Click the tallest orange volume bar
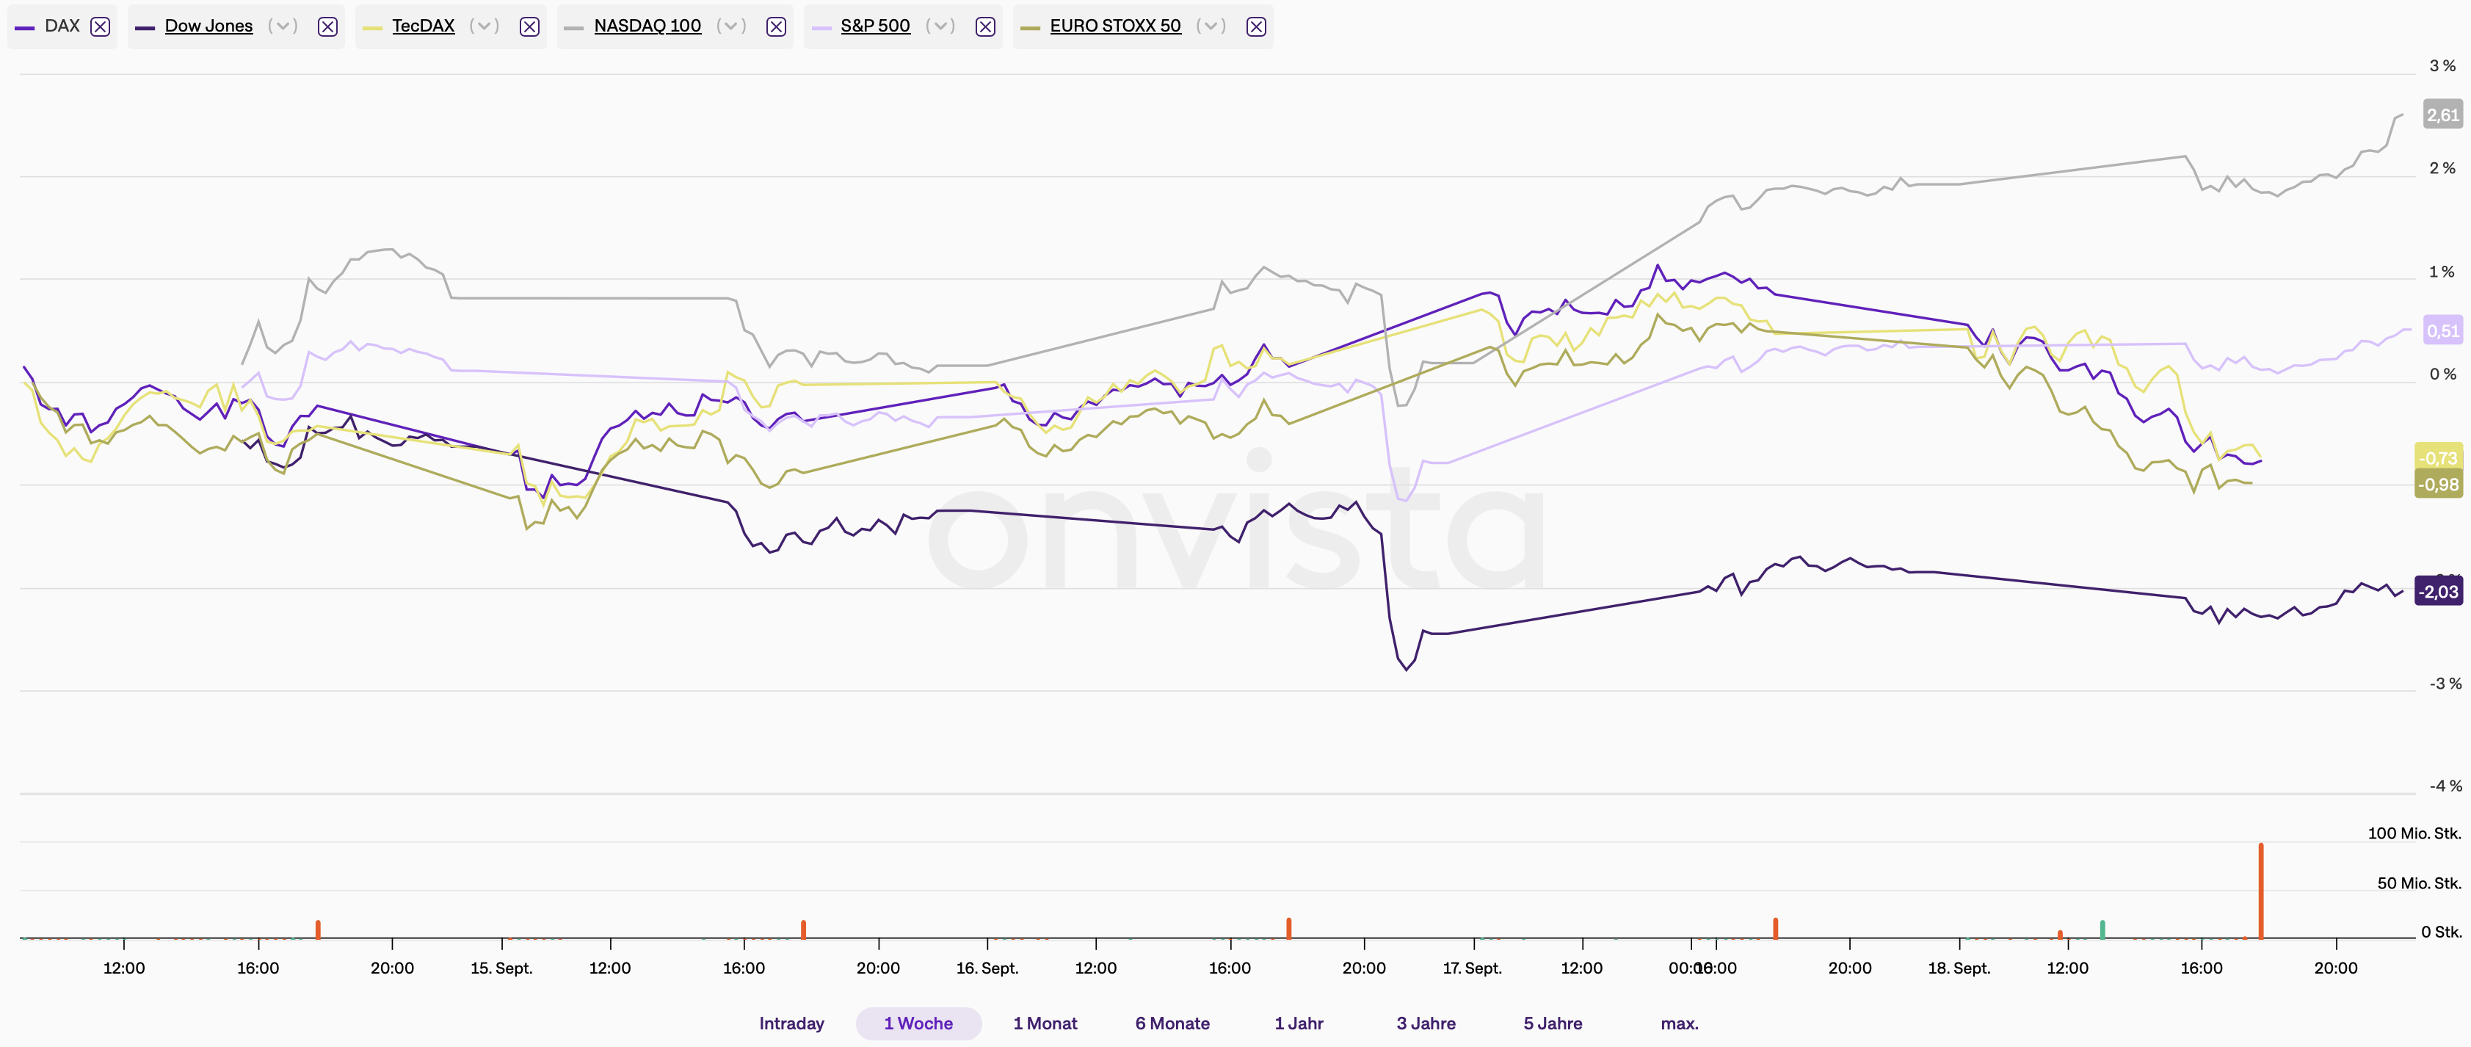2471x1047 pixels. click(2261, 891)
